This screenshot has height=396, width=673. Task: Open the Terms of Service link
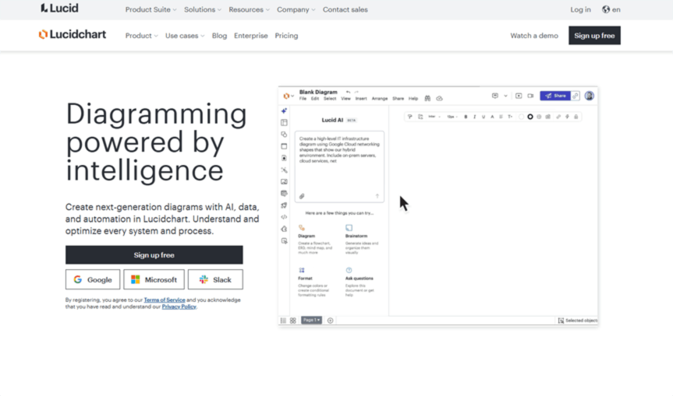tap(164, 300)
